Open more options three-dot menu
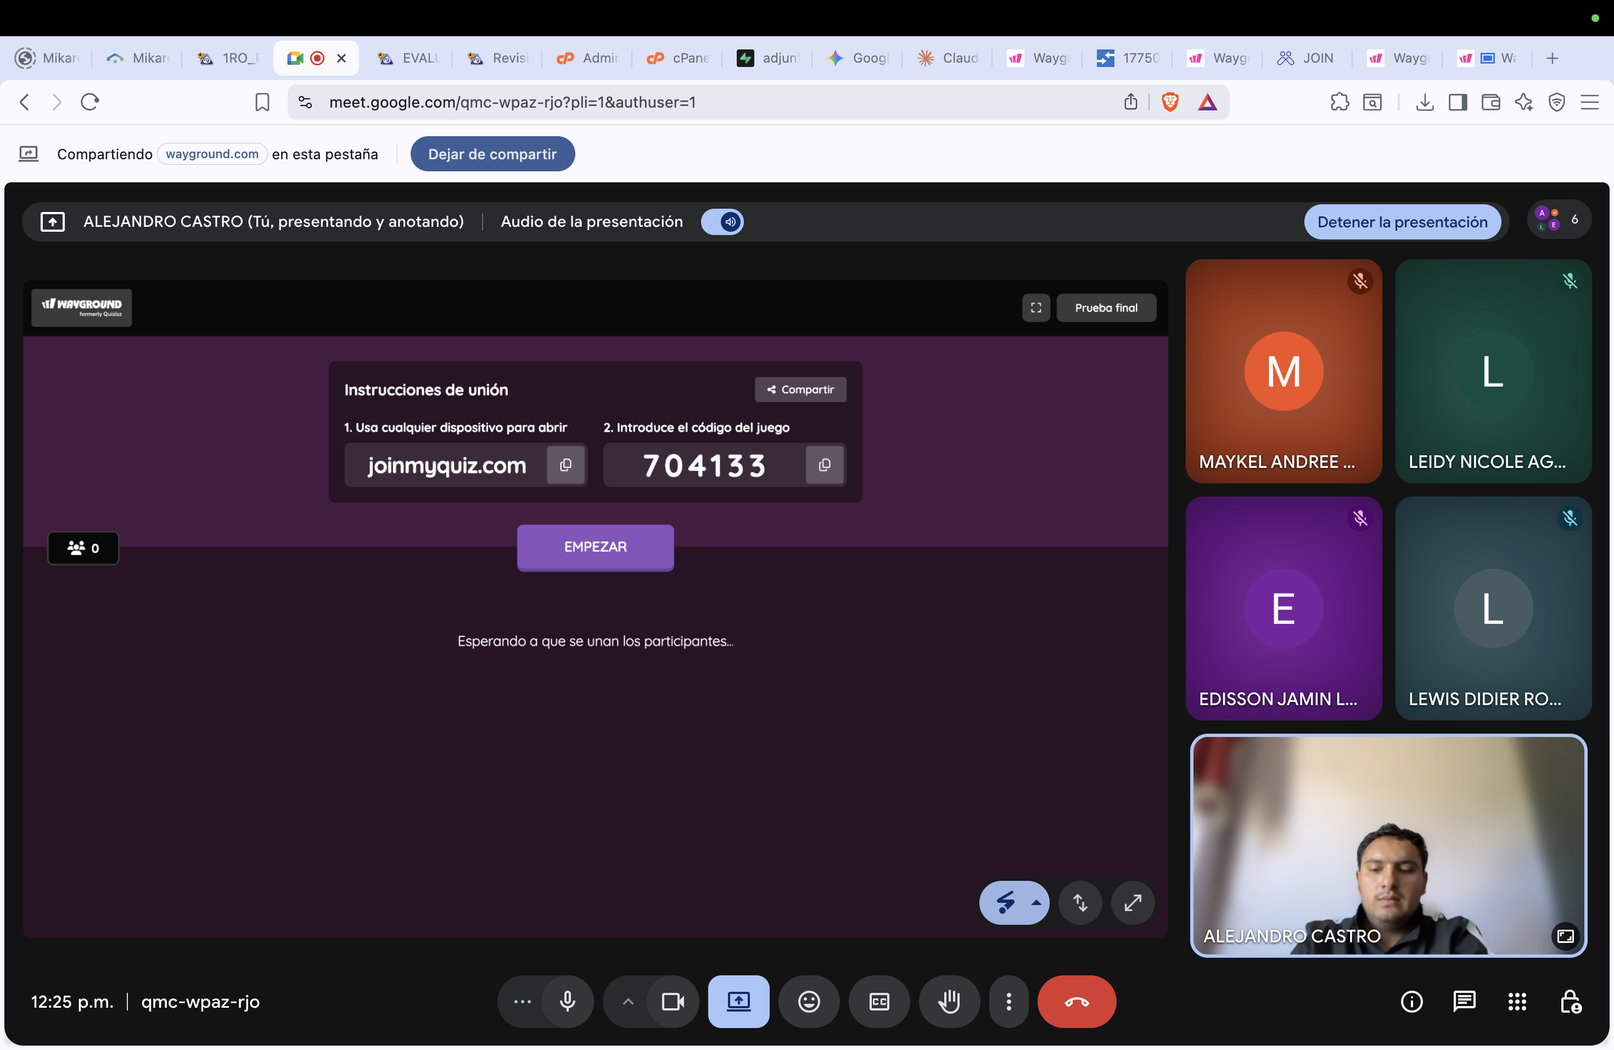Image resolution: width=1614 pixels, height=1050 pixels. pos(1008,1001)
